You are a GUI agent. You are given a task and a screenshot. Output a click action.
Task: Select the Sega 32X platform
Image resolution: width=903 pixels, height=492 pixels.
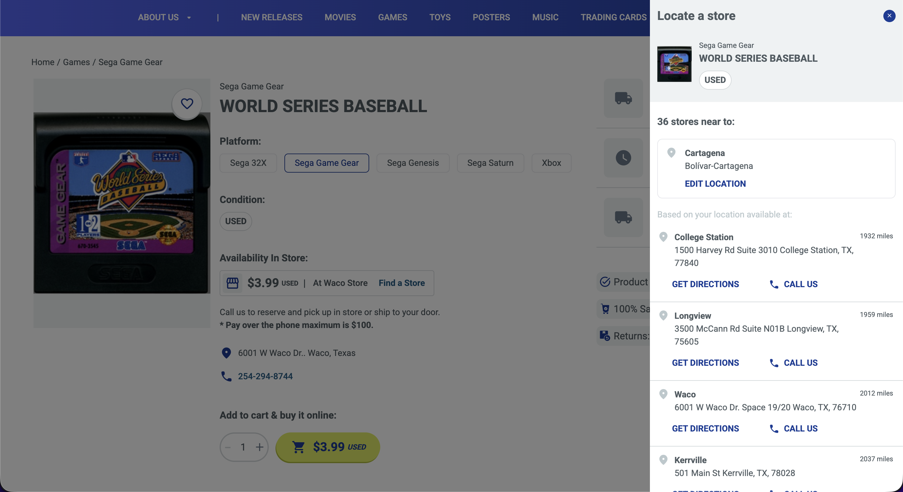pos(248,163)
